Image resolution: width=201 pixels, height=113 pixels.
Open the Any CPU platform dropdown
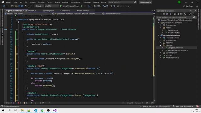(x=52, y=6)
